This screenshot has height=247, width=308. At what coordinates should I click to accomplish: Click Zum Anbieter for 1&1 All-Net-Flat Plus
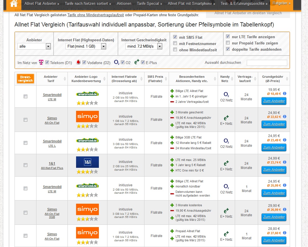click(274, 170)
